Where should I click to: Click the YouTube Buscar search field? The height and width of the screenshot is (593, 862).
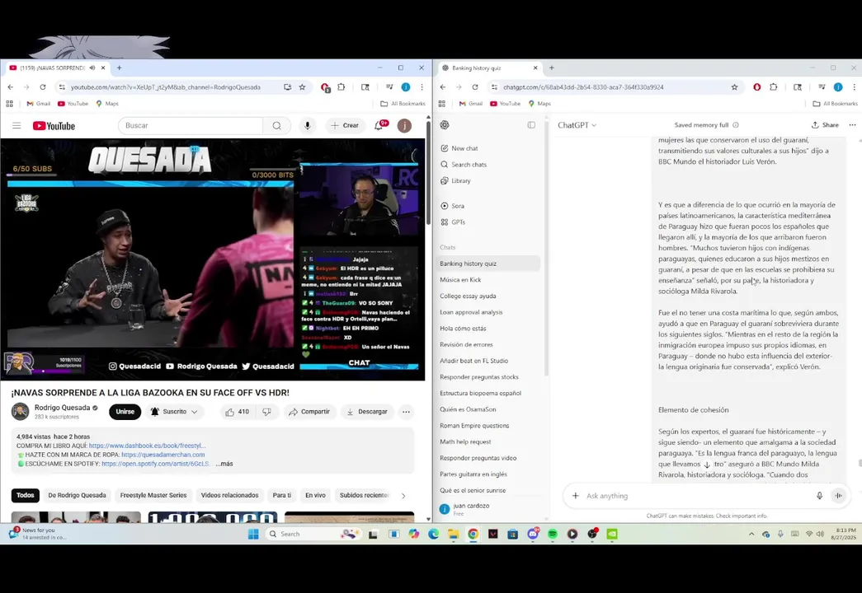[x=191, y=126]
